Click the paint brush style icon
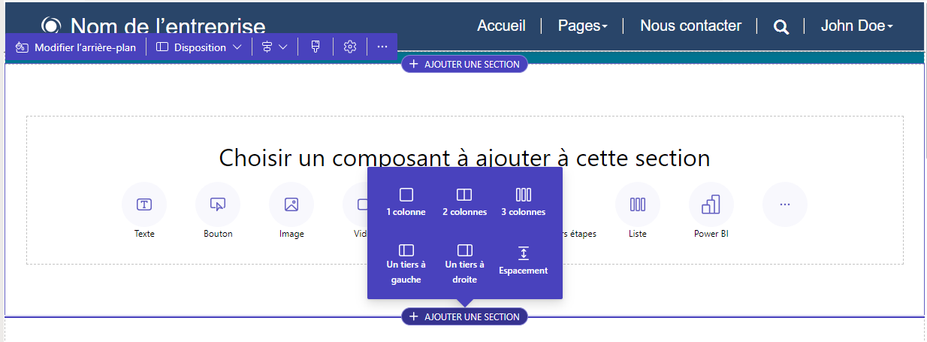927x342 pixels. (x=316, y=47)
